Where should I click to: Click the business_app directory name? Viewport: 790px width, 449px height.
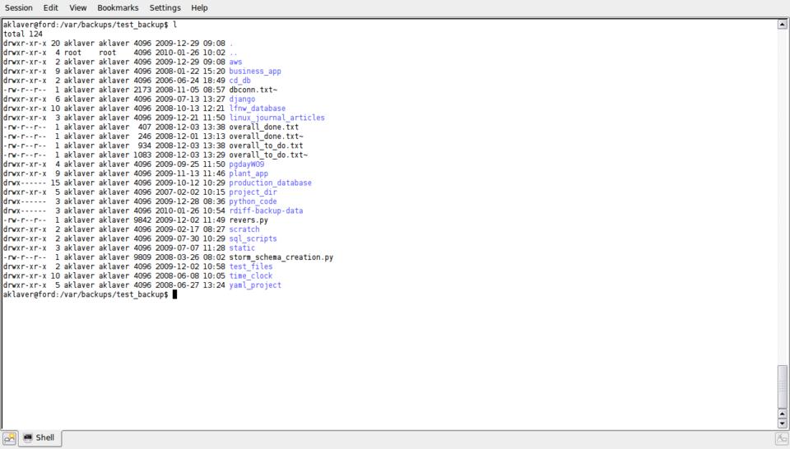255,72
